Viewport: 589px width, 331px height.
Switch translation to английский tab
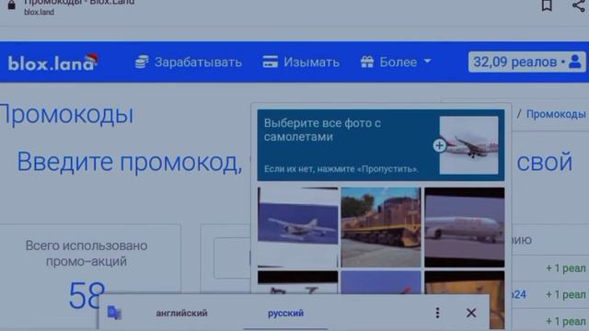pyautogui.click(x=182, y=313)
